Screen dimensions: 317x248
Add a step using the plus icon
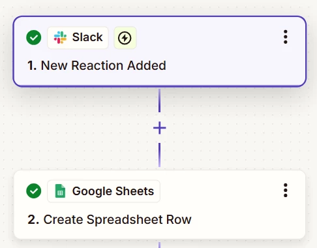(x=160, y=128)
